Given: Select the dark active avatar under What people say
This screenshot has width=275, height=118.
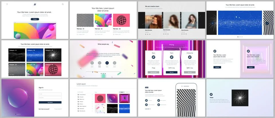Looking at the screenshot, I should point(107,63).
